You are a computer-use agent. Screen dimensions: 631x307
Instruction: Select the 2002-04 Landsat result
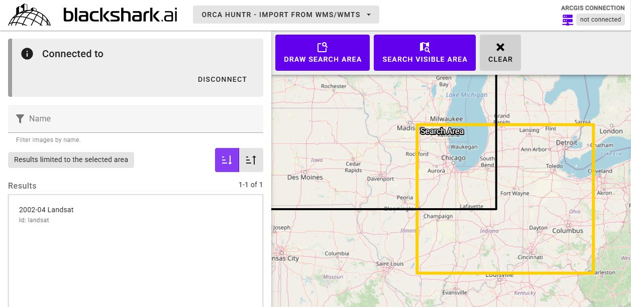click(136, 214)
